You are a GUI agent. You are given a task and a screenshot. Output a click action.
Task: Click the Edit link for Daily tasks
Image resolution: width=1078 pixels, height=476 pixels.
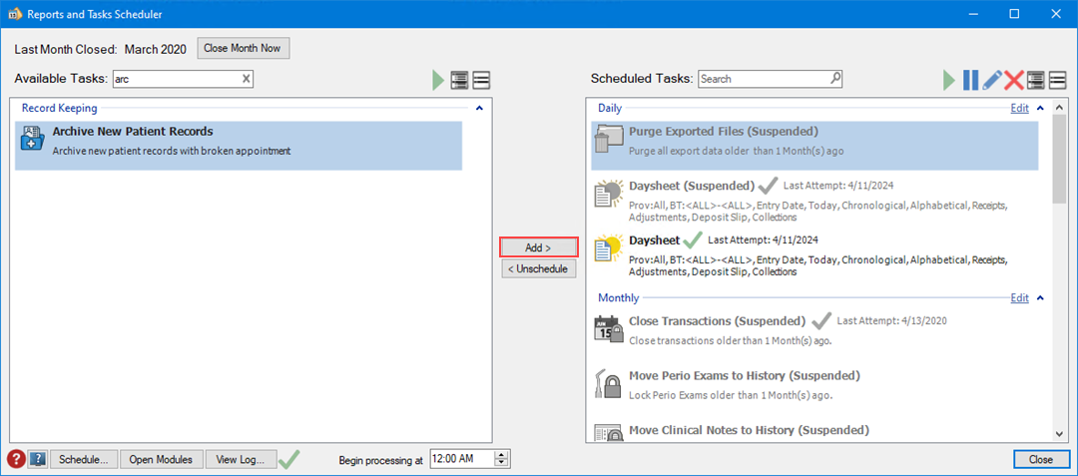(1019, 108)
